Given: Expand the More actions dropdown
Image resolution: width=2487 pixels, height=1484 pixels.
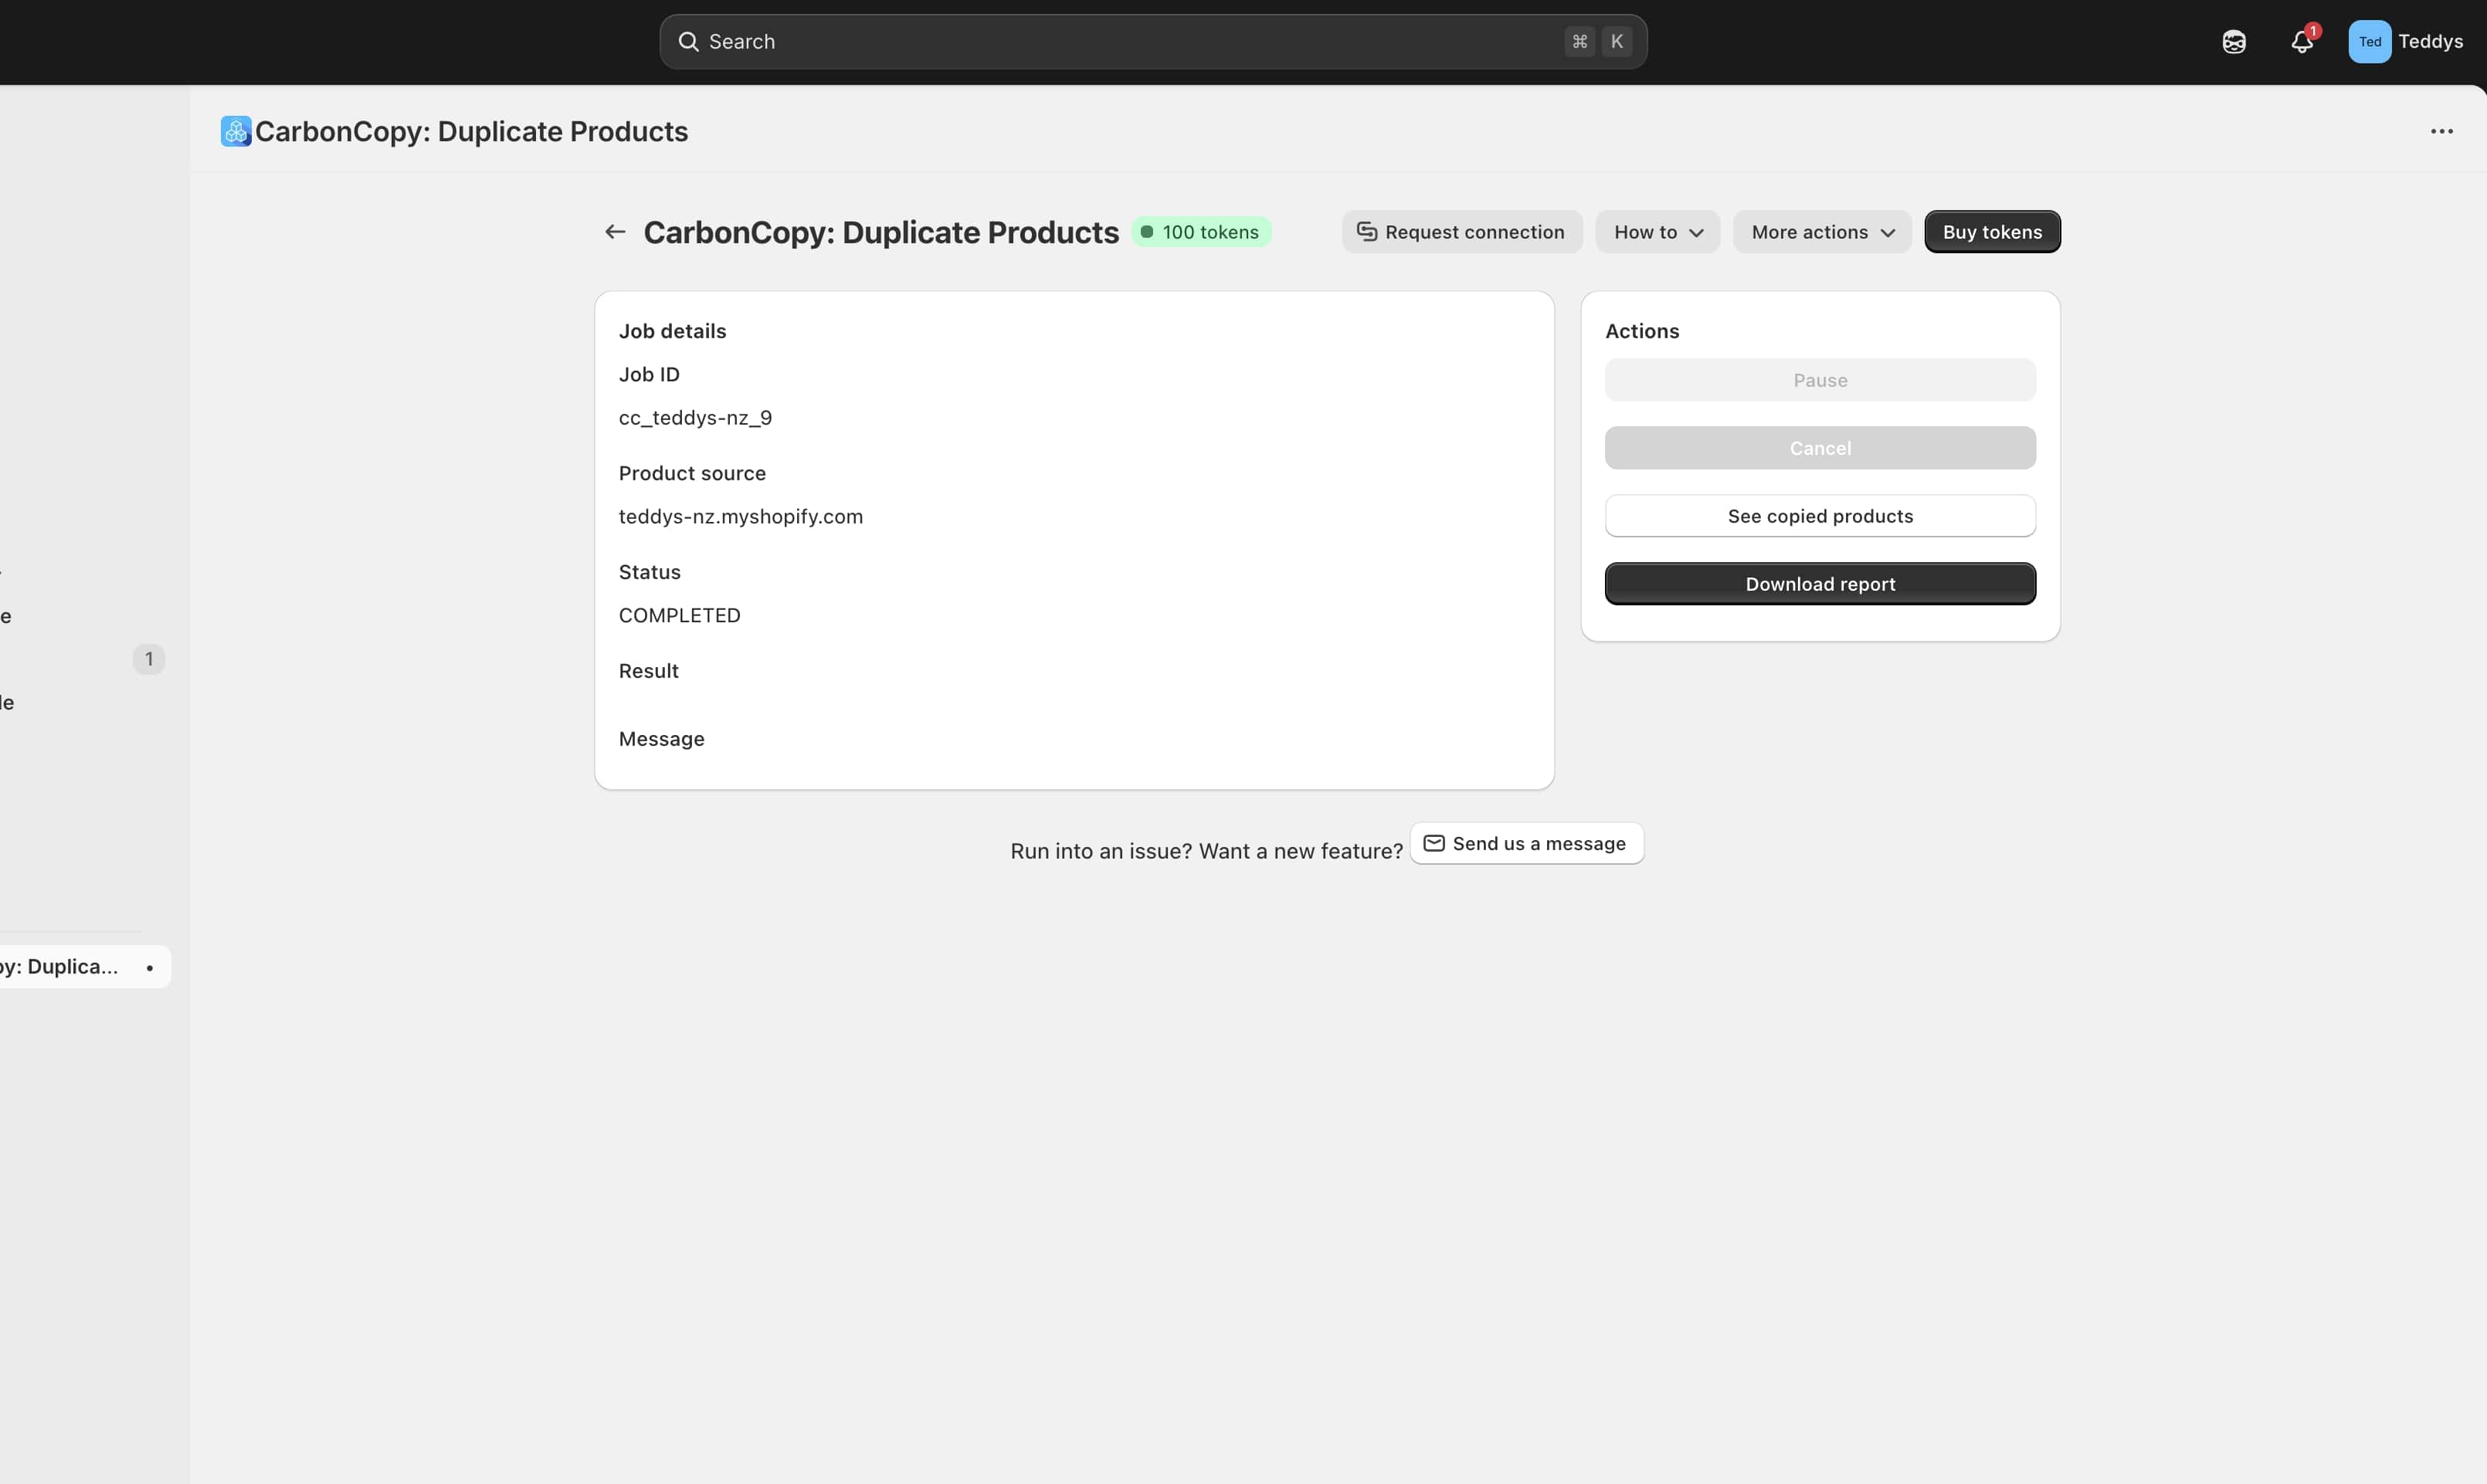Looking at the screenshot, I should tap(1821, 232).
